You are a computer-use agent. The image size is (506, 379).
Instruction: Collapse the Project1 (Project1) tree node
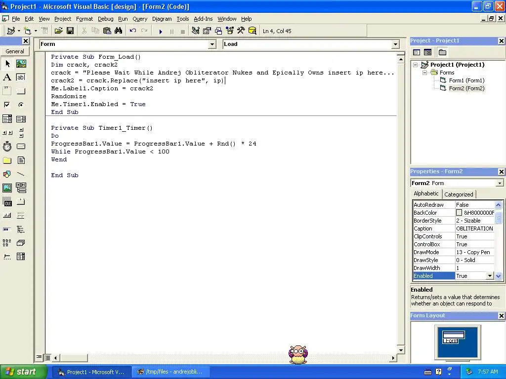pyautogui.click(x=416, y=65)
